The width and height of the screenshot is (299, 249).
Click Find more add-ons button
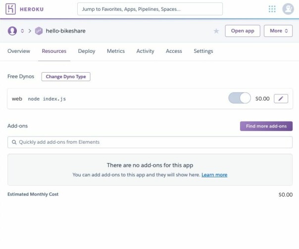tap(266, 126)
